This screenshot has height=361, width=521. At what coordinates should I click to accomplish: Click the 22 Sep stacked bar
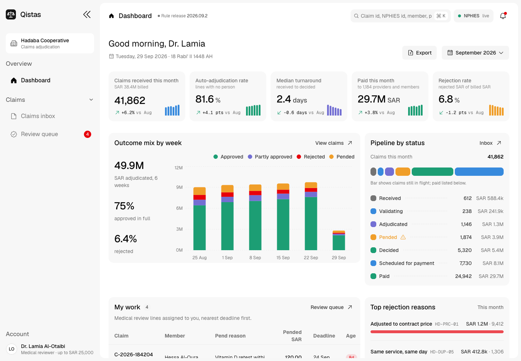click(311, 216)
